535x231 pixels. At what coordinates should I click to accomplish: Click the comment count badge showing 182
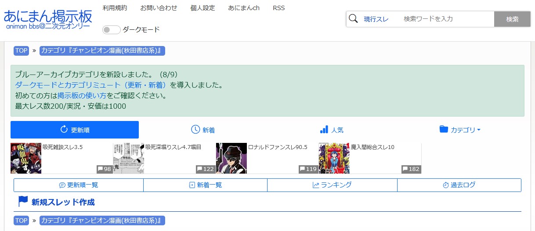click(411, 169)
